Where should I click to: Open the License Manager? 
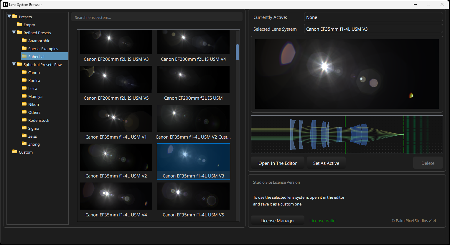[x=277, y=221]
